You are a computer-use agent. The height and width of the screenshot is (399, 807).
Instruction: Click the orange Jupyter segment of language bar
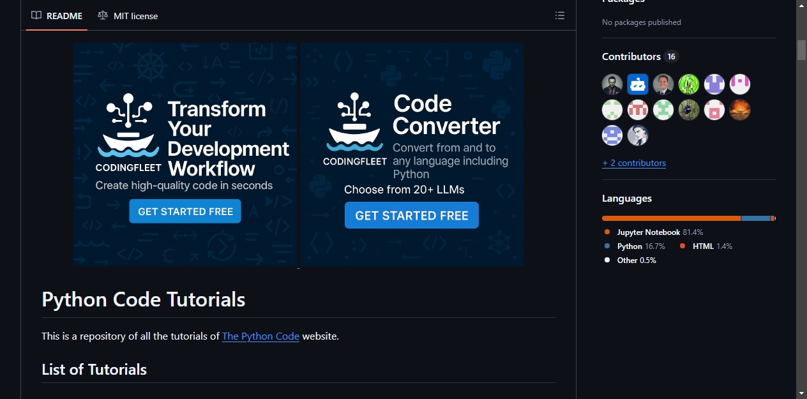tap(672, 218)
